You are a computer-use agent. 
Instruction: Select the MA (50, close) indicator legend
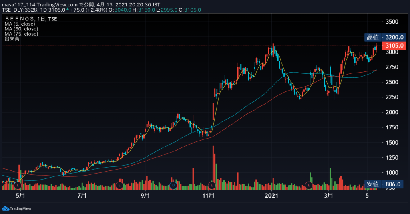21,29
